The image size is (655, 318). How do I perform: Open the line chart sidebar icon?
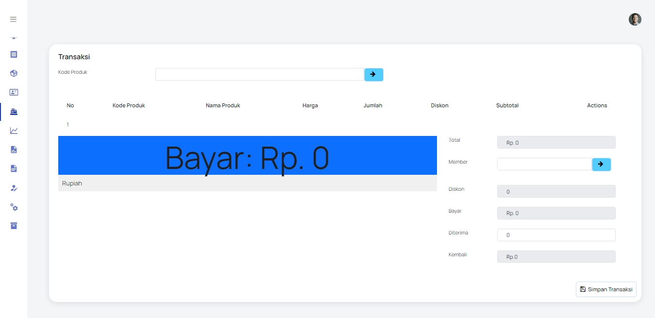click(x=14, y=131)
